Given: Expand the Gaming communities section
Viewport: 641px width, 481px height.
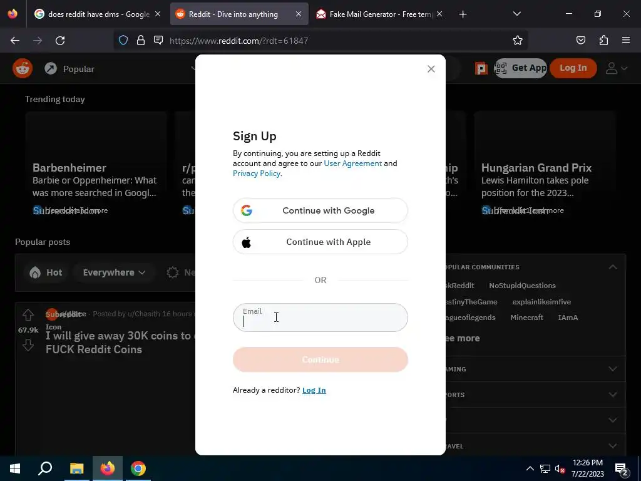Looking at the screenshot, I should click(x=612, y=369).
